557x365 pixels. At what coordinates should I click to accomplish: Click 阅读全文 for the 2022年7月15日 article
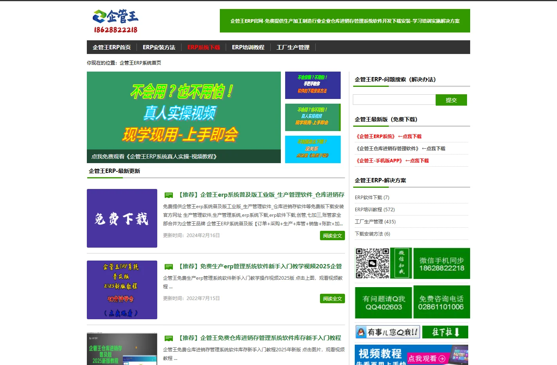(332, 298)
